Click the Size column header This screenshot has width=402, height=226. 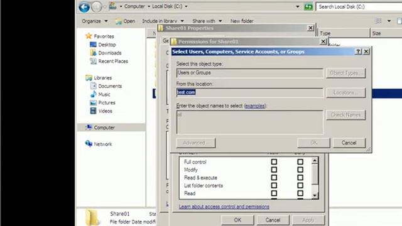pos(386,33)
